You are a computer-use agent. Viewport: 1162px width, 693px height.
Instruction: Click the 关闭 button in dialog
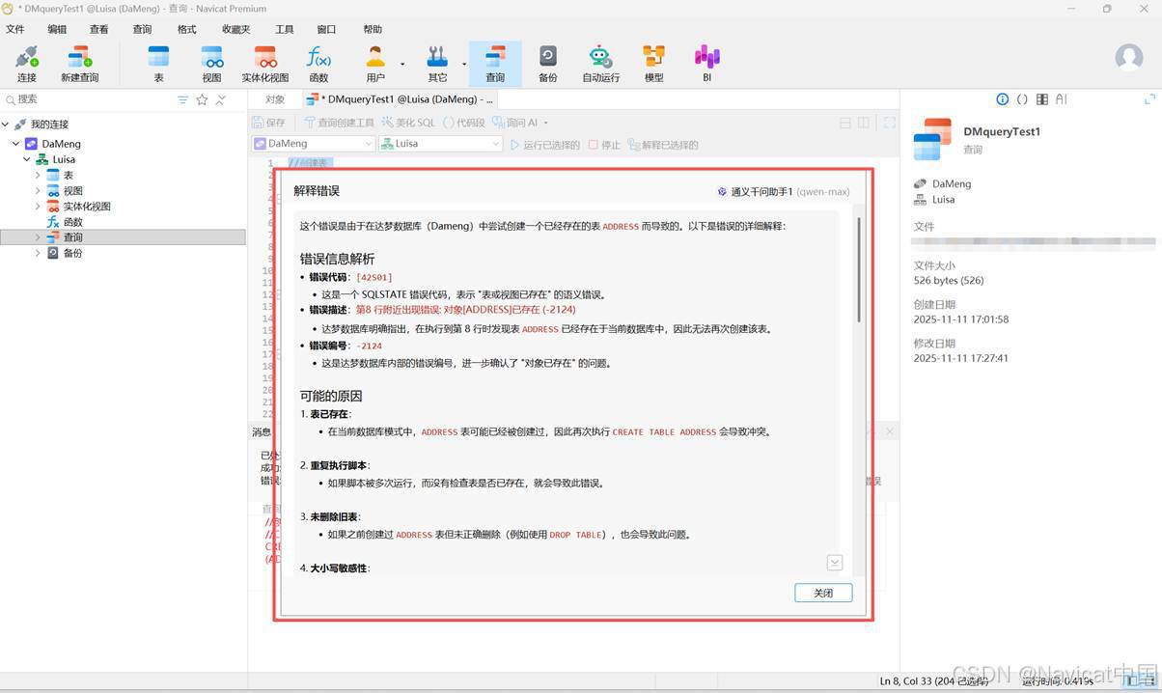(823, 593)
